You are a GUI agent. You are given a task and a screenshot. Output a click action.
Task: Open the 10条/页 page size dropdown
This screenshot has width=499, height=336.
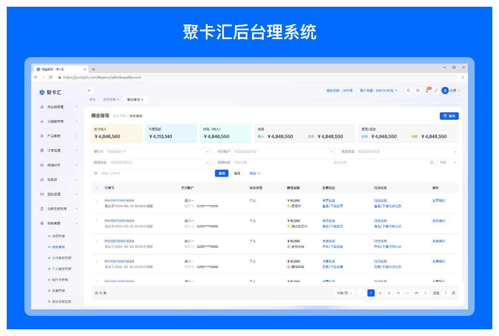[x=344, y=293]
